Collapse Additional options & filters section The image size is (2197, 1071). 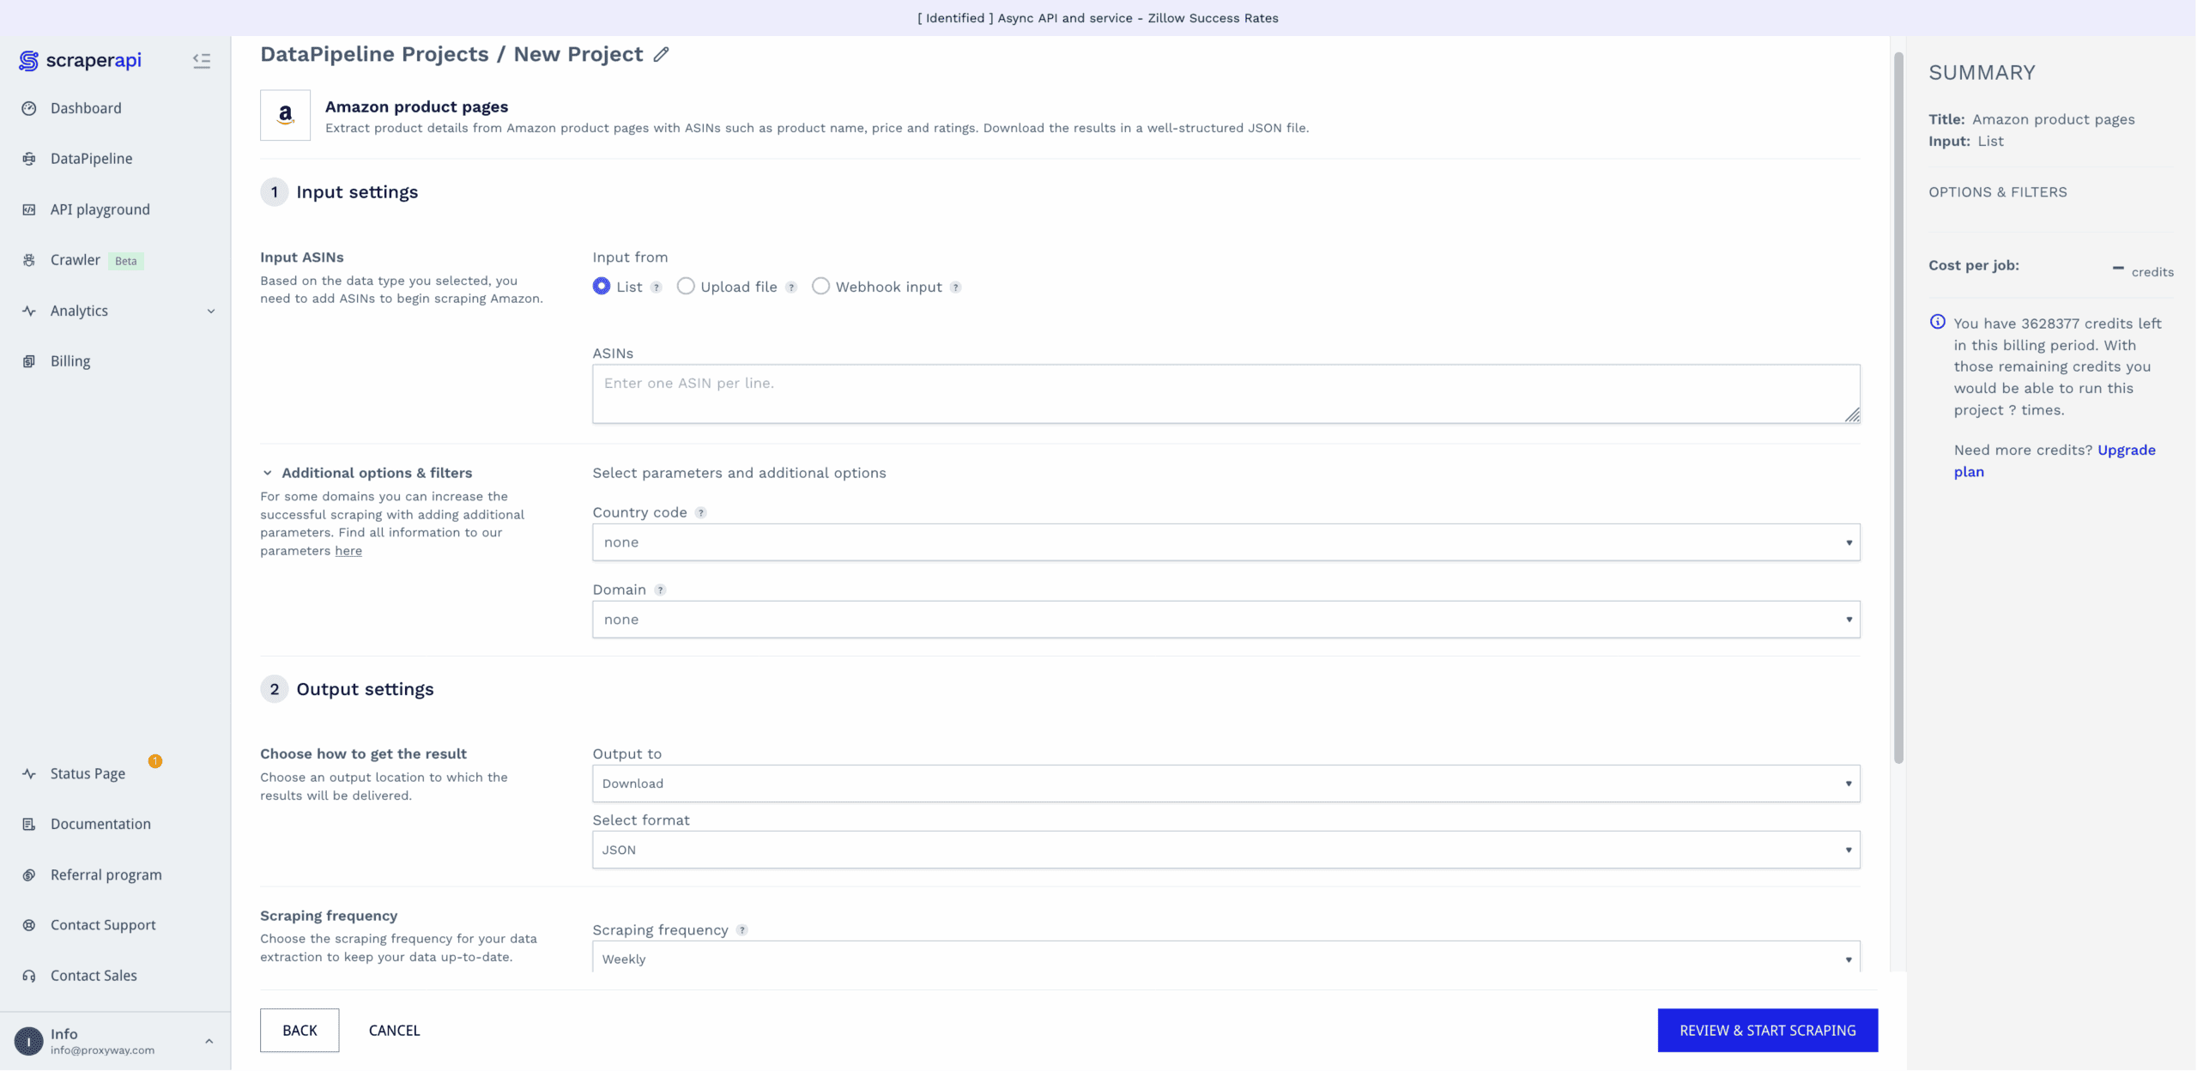(x=268, y=473)
